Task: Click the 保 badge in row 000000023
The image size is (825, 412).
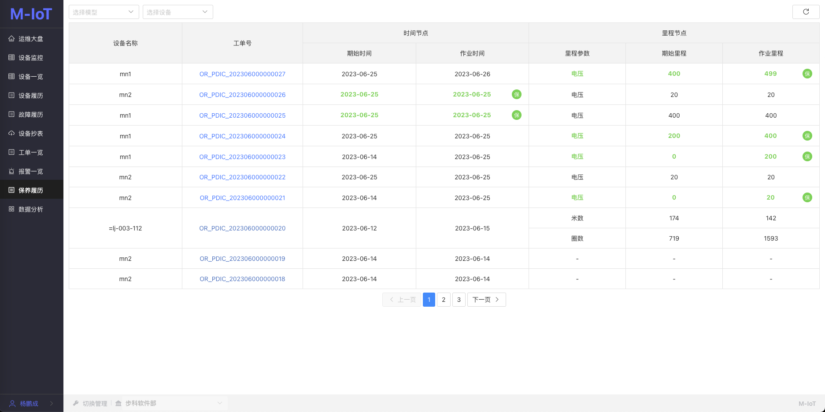Action: pos(807,156)
